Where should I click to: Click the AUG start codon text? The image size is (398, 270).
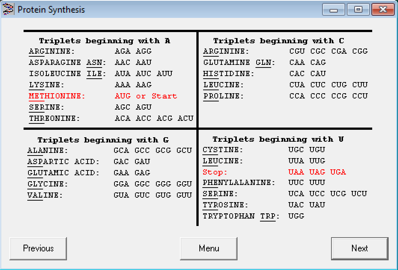tap(123, 96)
